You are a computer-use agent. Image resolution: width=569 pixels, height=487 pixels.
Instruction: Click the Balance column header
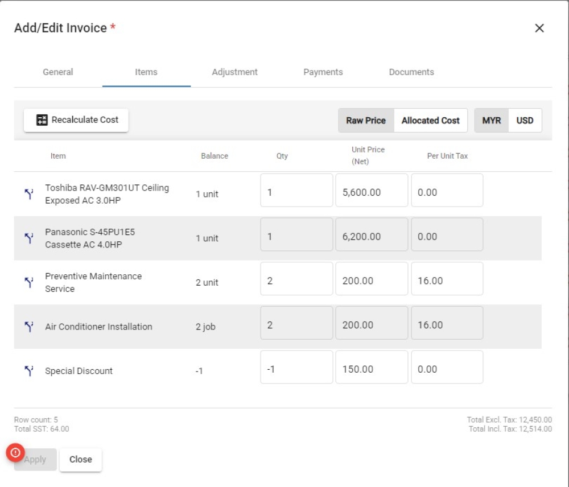coord(215,156)
